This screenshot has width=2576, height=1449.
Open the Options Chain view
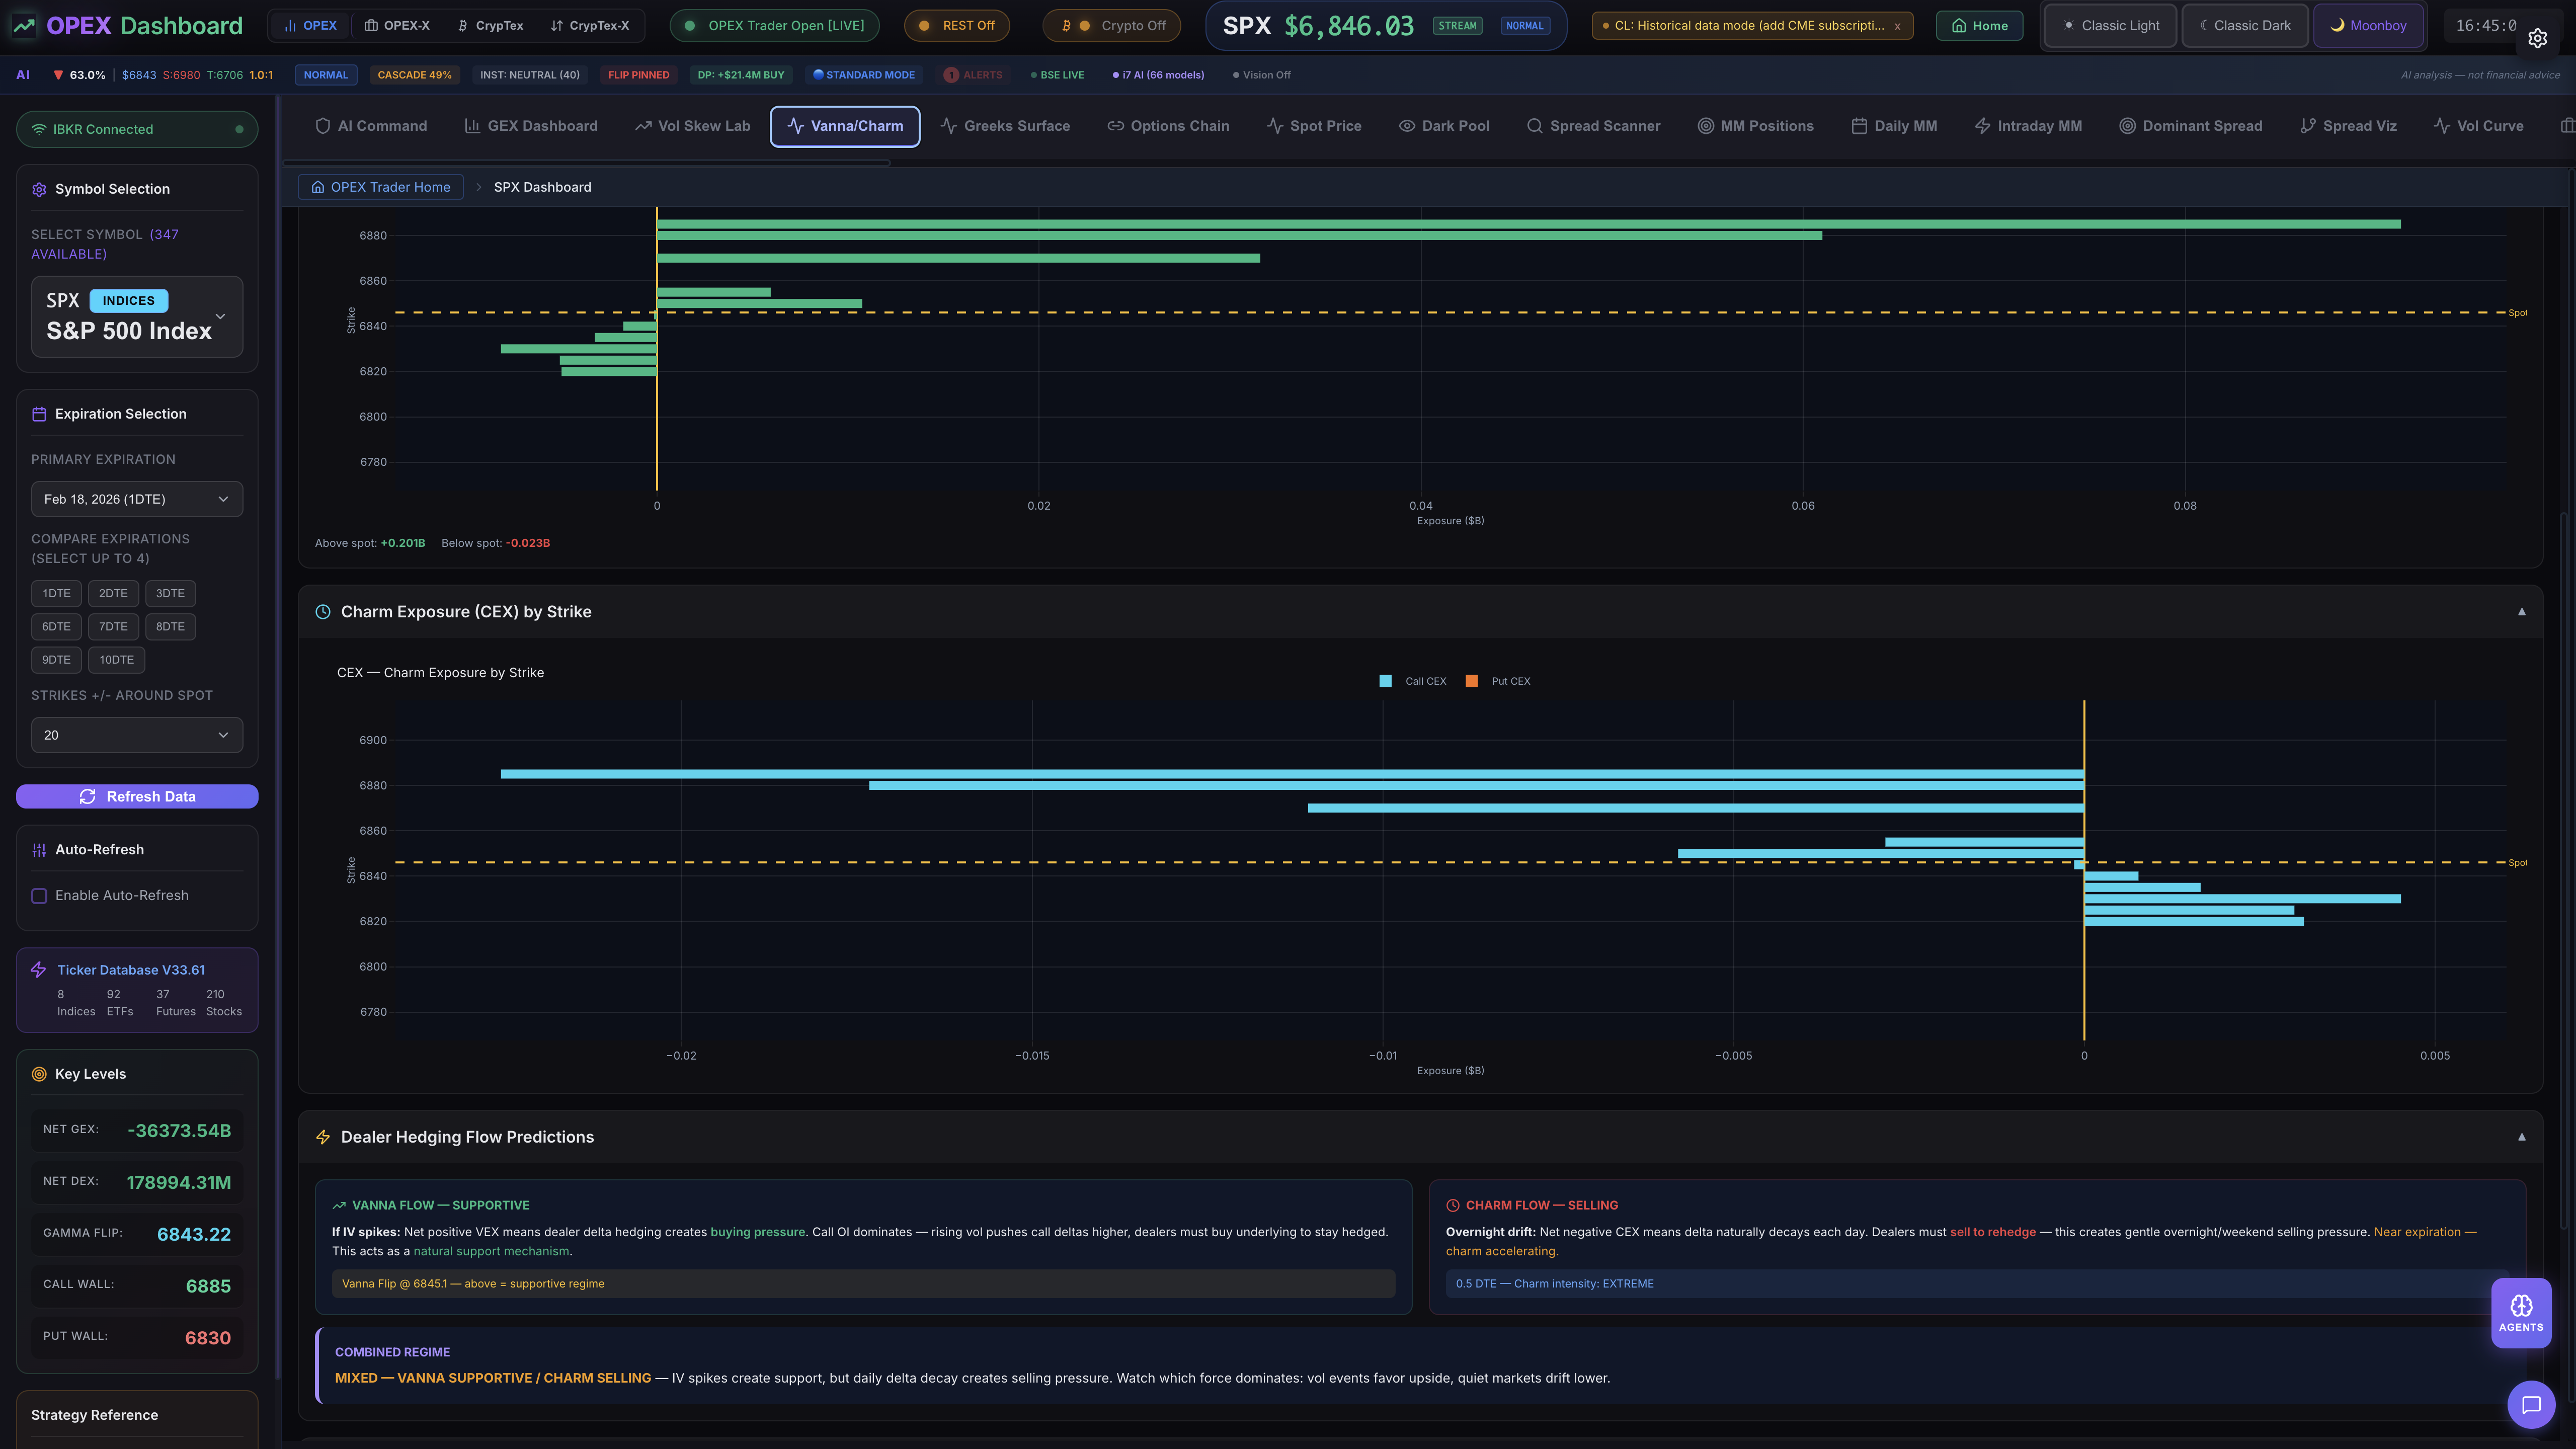click(x=1168, y=126)
